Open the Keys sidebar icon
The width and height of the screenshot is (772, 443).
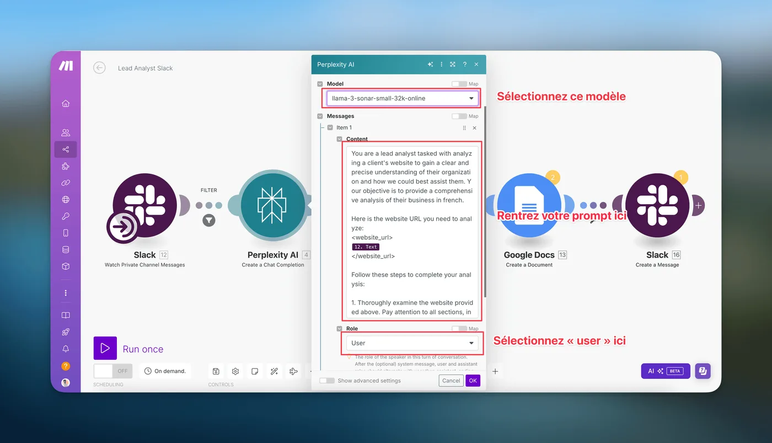(66, 216)
